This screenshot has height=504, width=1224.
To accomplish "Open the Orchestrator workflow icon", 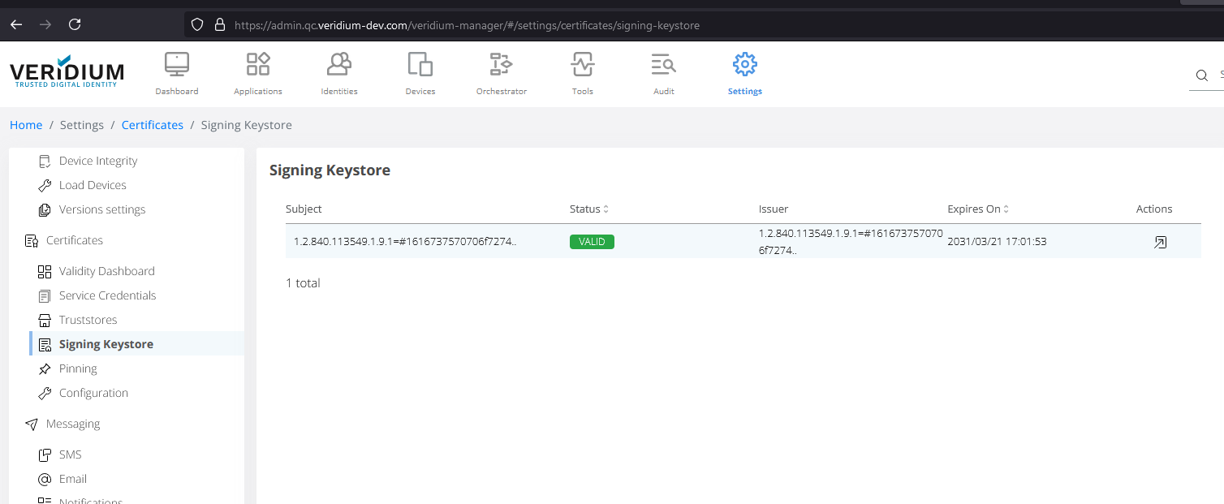I will [501, 64].
